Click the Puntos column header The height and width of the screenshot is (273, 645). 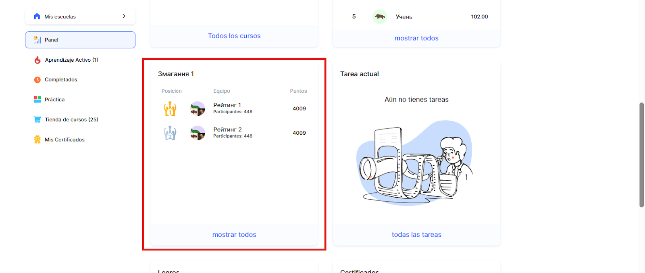point(298,91)
